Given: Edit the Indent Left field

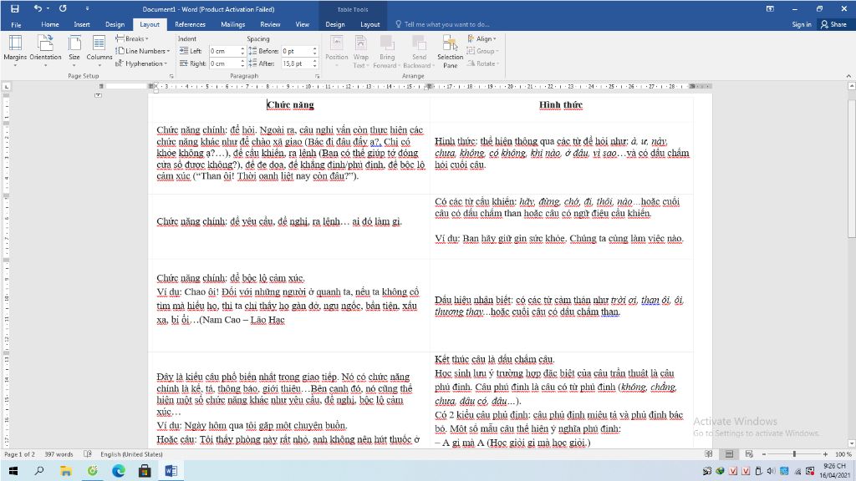Looking at the screenshot, I should (x=224, y=51).
